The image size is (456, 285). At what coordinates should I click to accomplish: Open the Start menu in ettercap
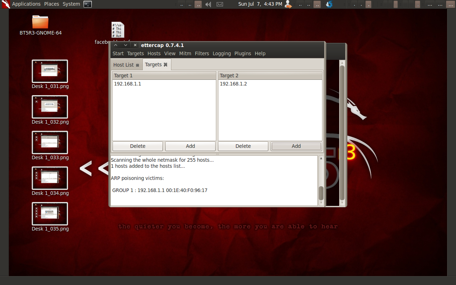pos(118,53)
